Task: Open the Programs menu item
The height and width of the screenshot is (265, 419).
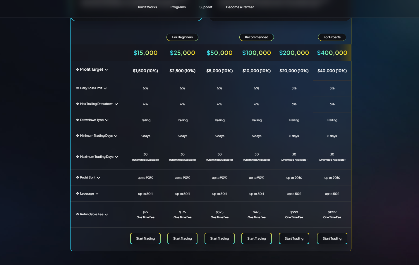Action: coord(178,7)
